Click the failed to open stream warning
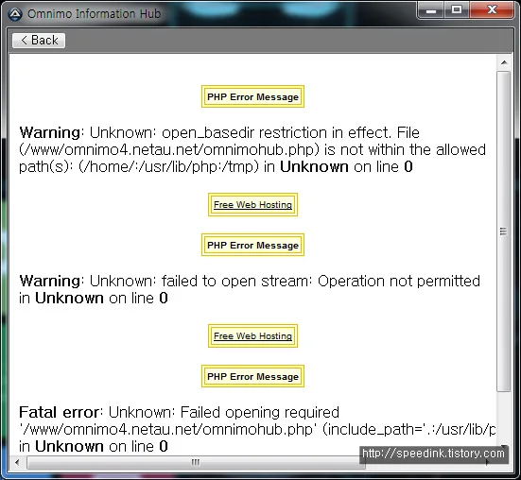Screen dimensions: 521x480 [250, 289]
